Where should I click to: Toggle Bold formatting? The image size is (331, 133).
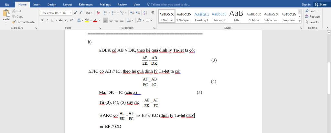click(42, 20)
